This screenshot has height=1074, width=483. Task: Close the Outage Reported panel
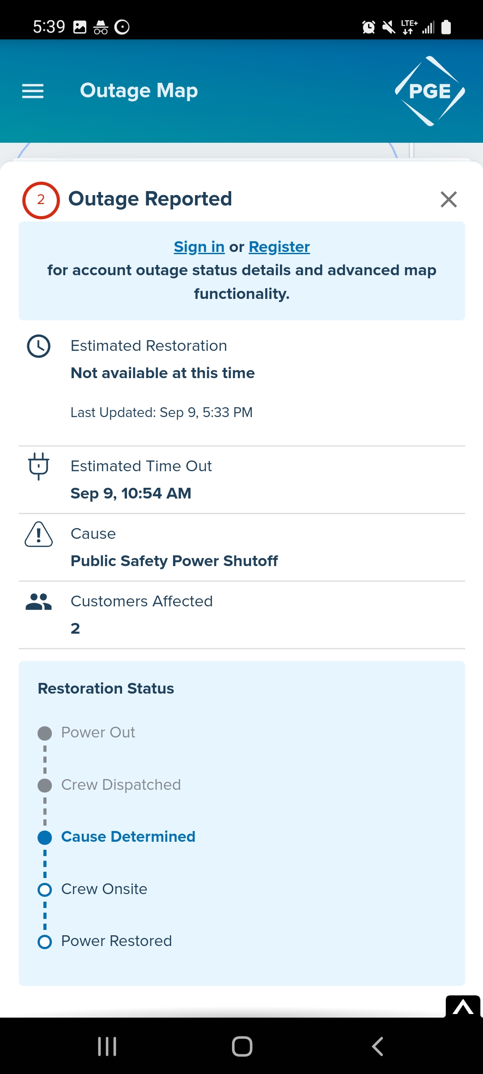[x=449, y=200]
